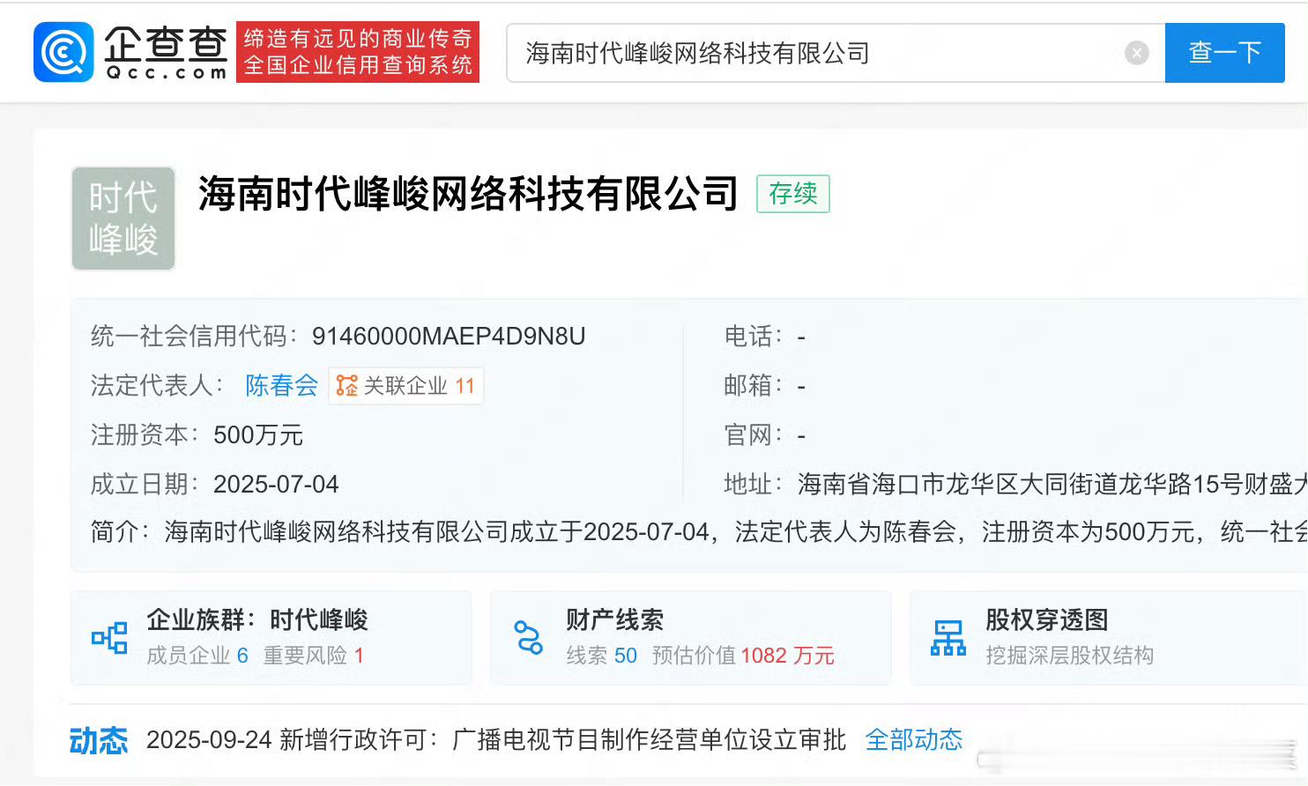Open the 股权穿透图 card title

pos(1046,619)
